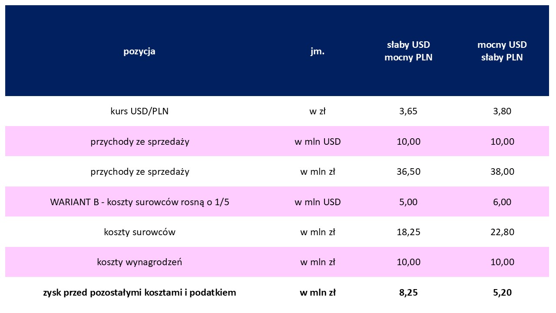Click the 'jm.' column header
Screen dimensions: 556x313
(x=318, y=51)
